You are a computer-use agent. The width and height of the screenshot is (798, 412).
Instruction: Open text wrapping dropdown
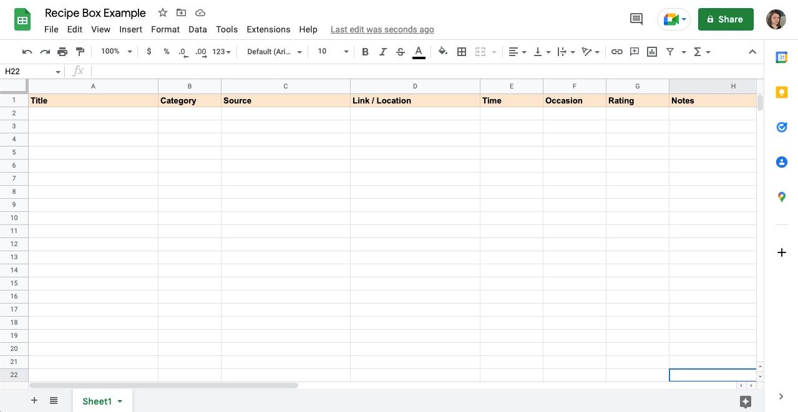tap(566, 52)
